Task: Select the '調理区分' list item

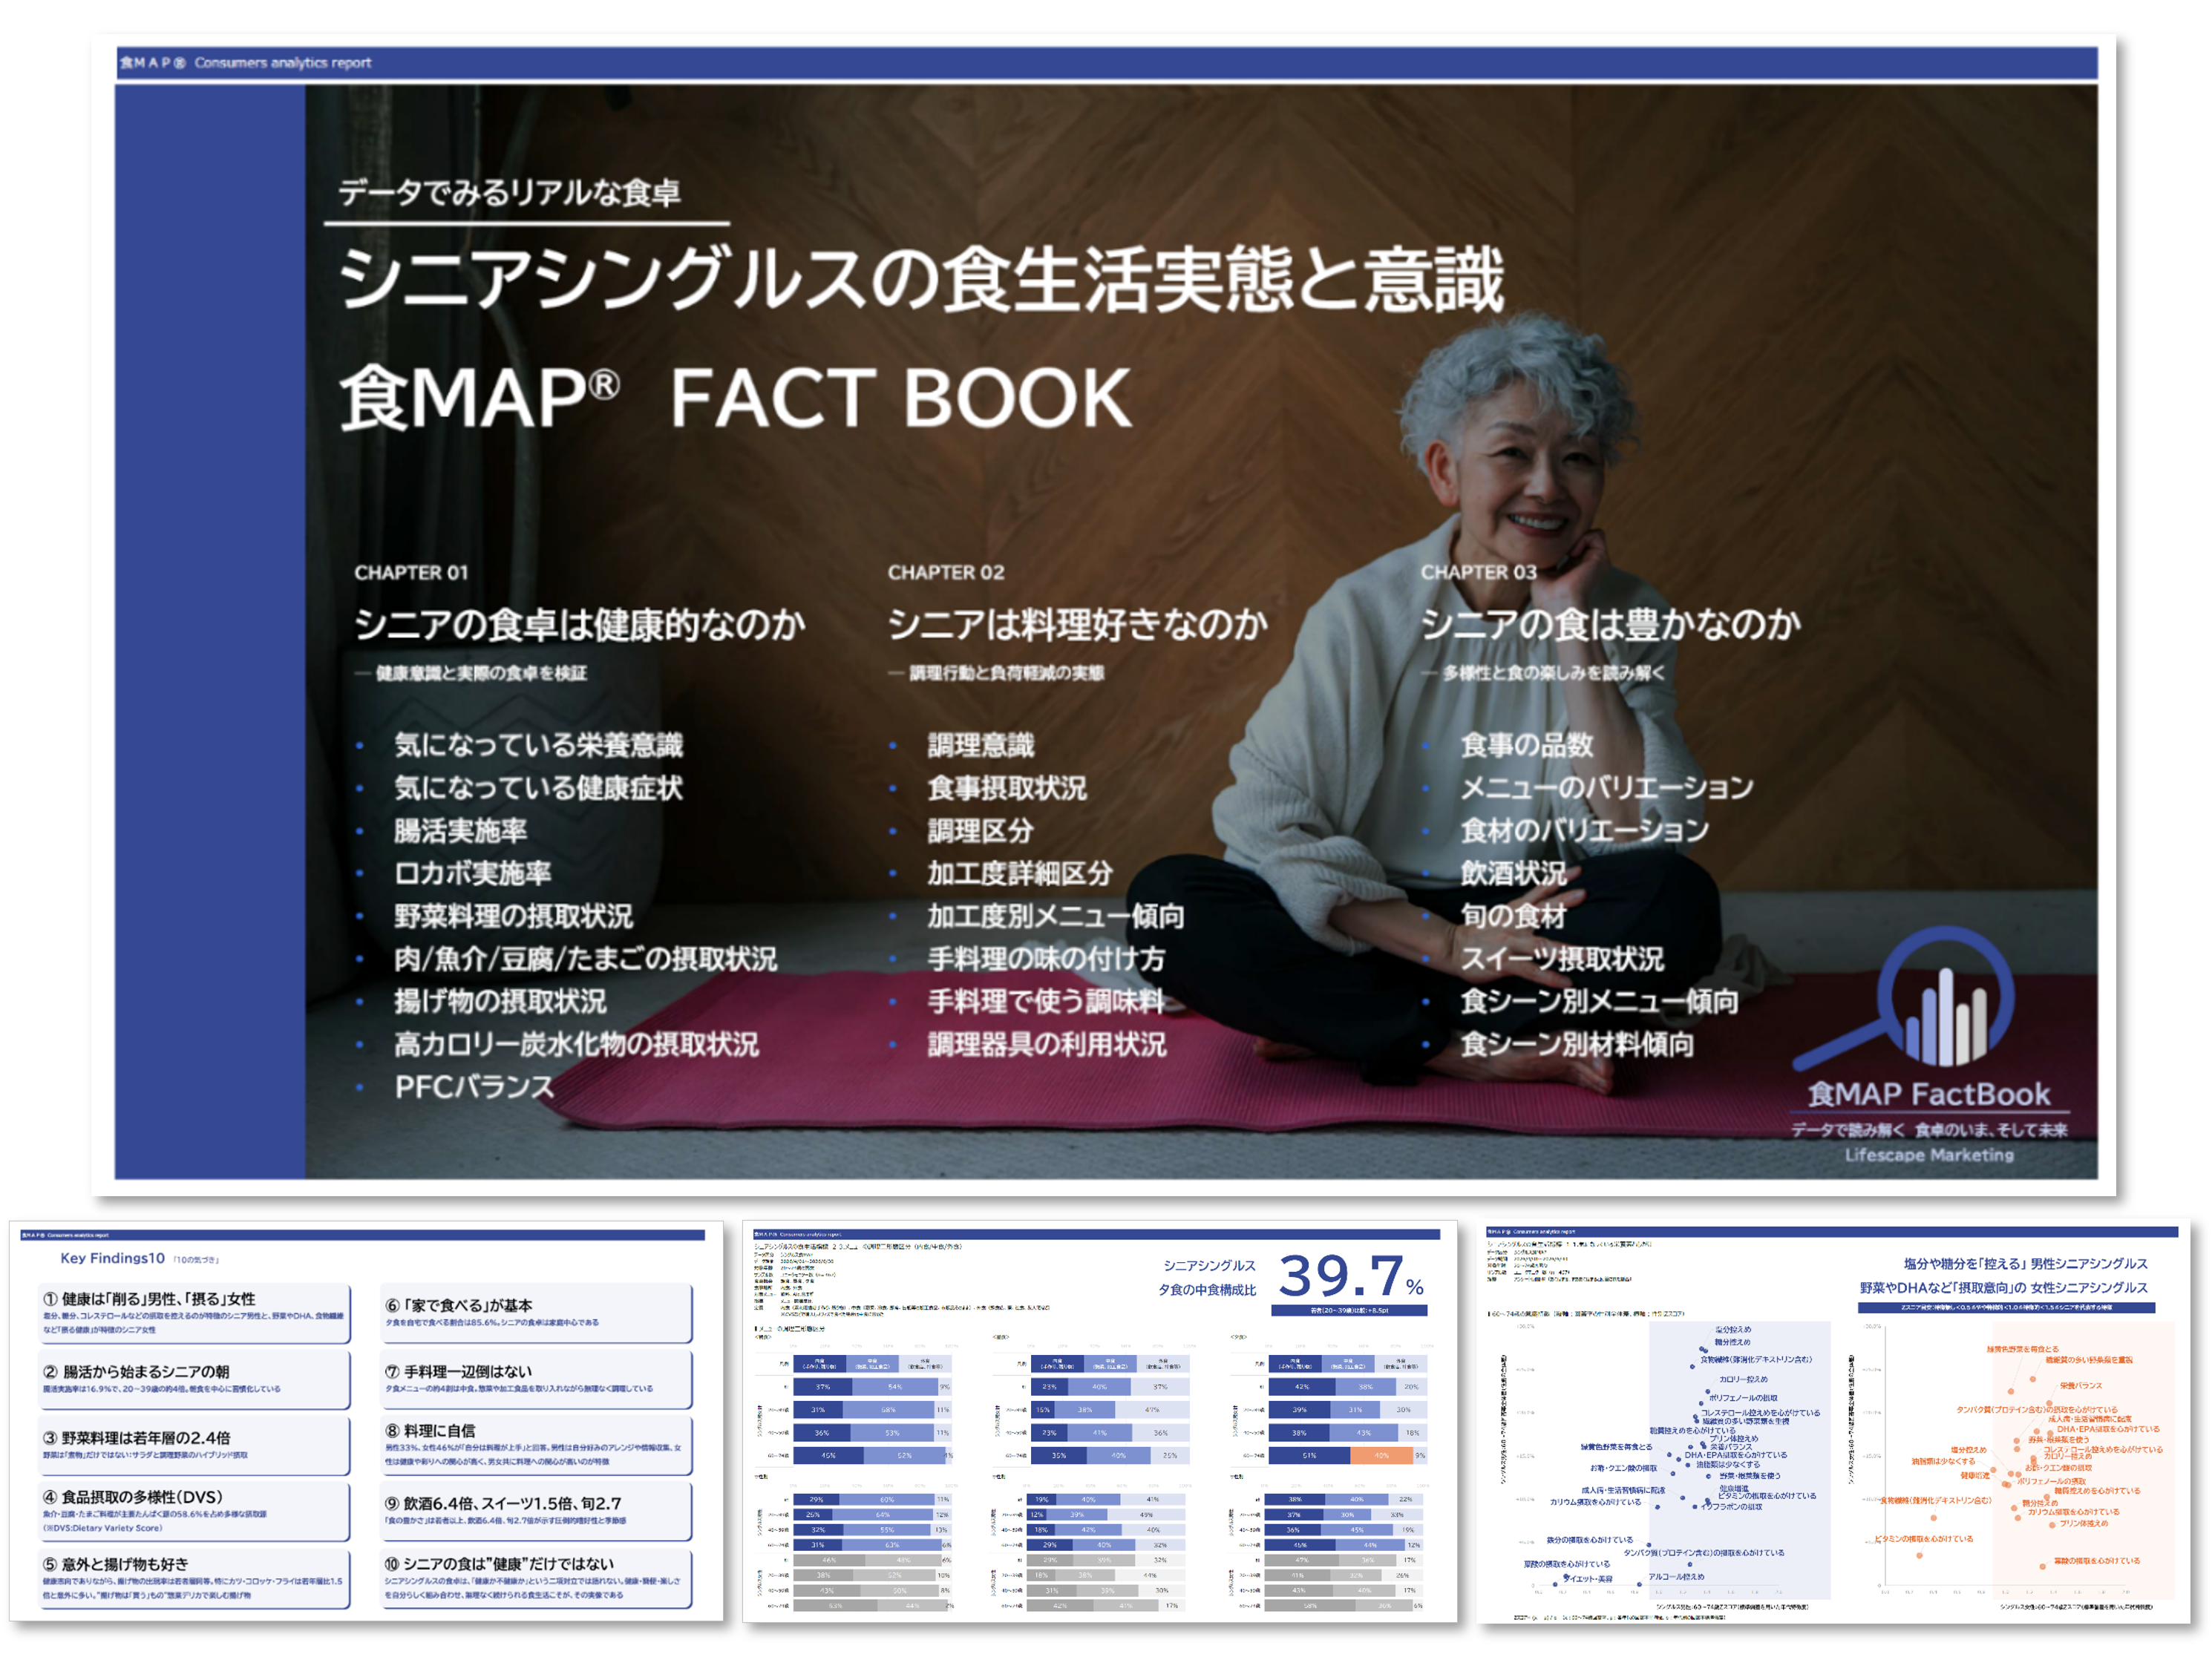Action: (980, 830)
